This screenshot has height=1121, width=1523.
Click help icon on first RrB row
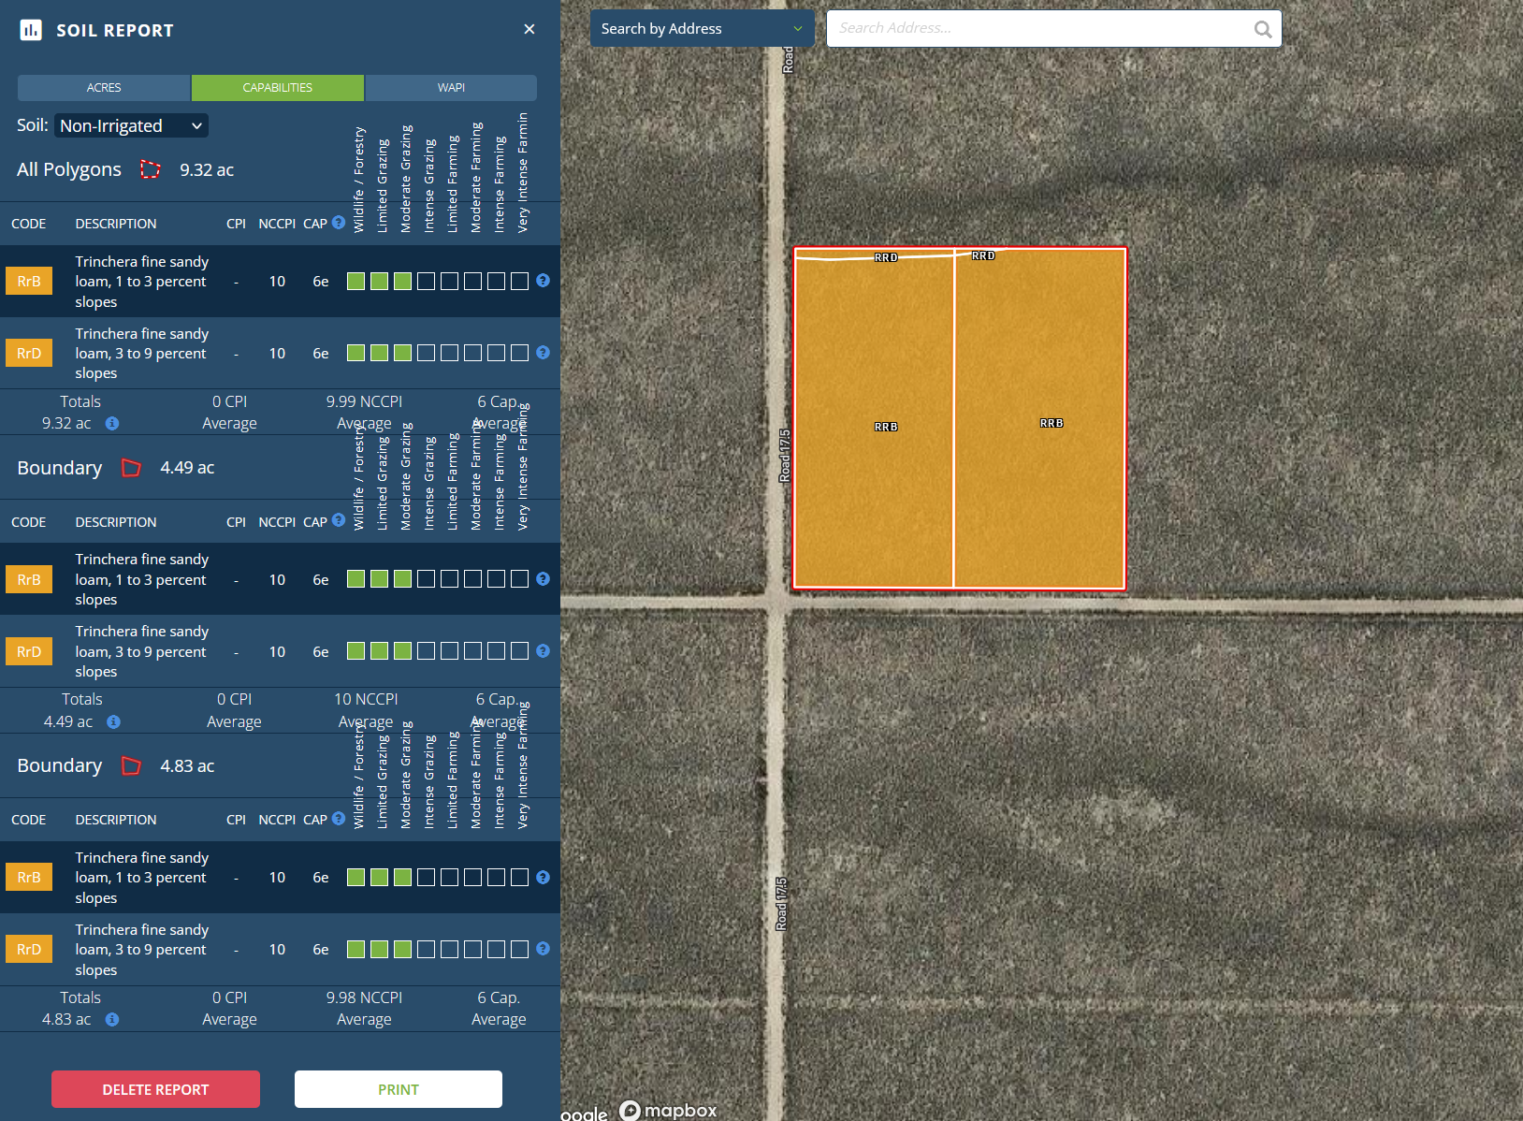543,281
